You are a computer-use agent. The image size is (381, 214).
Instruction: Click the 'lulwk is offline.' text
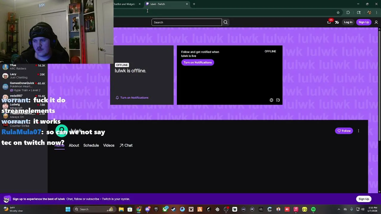[x=130, y=71]
